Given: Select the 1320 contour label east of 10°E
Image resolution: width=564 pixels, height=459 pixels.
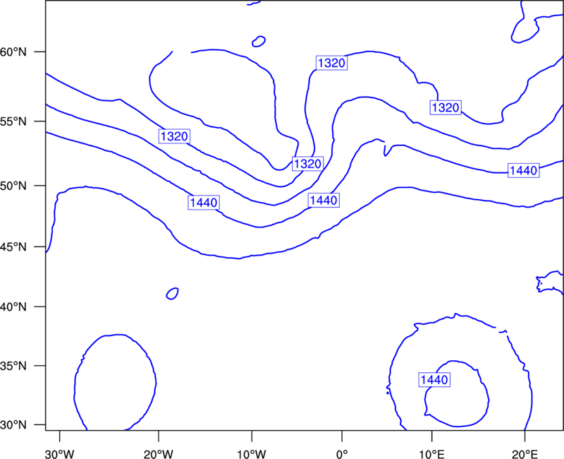Looking at the screenshot, I should [x=446, y=107].
